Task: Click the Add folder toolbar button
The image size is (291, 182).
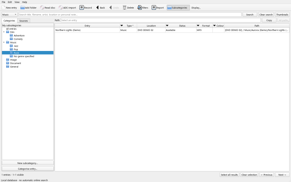Action: pos(28,8)
